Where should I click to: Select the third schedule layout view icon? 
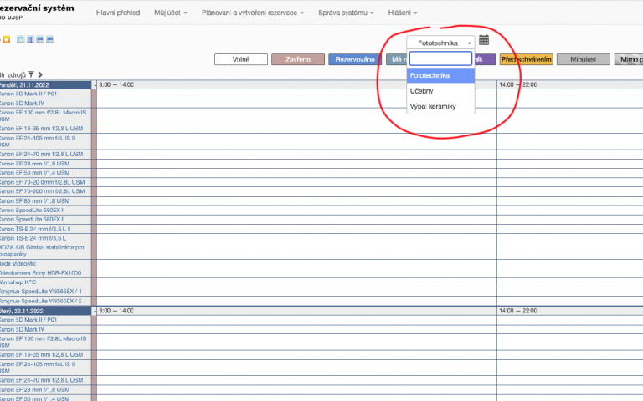[40, 39]
